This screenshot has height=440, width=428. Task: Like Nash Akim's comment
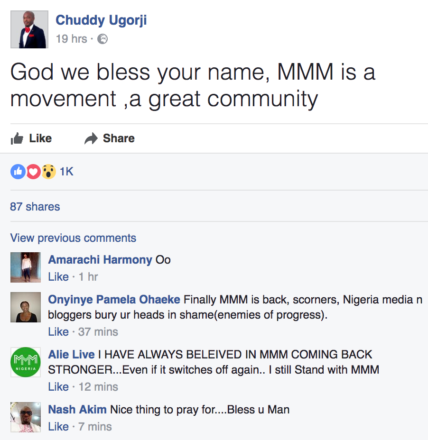58,427
